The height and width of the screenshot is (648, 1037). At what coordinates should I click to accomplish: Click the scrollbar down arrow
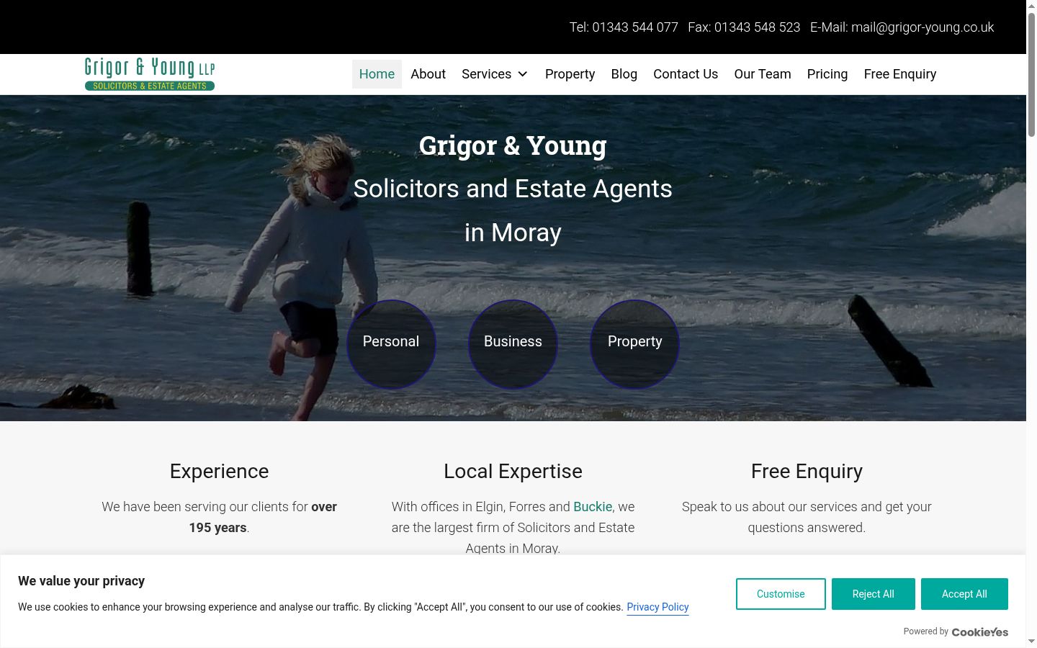tap(1031, 642)
